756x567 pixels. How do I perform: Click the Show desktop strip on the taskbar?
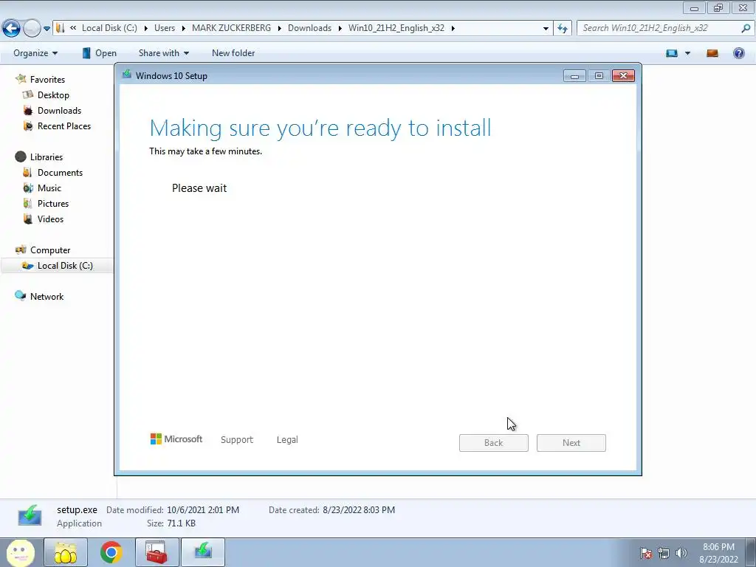click(751, 552)
